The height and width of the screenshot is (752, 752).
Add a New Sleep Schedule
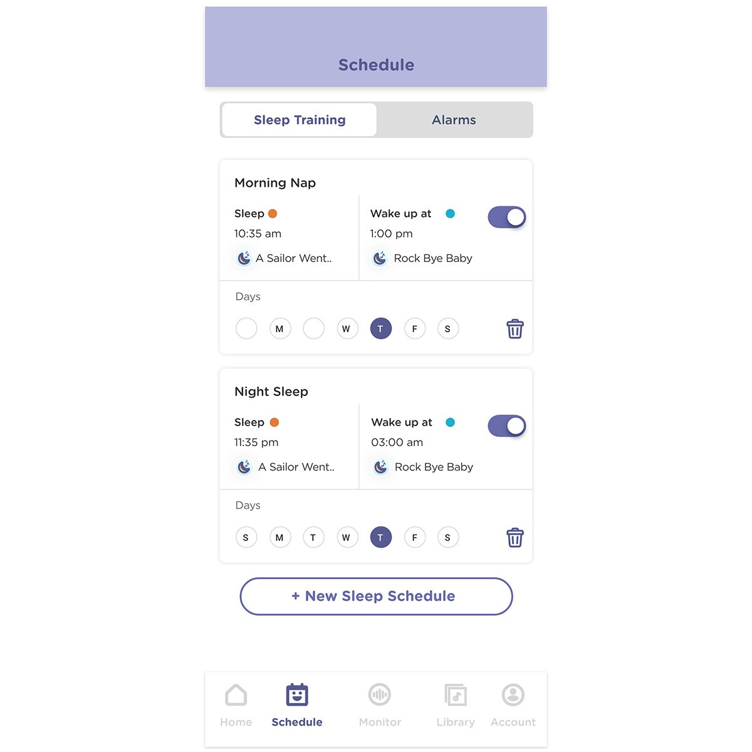click(x=376, y=596)
